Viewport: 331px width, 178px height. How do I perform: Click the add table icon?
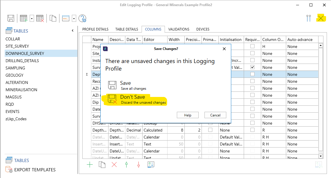click(24, 18)
